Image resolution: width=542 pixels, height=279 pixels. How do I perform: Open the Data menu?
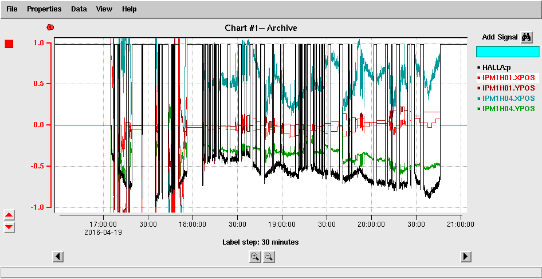pyautogui.click(x=79, y=9)
